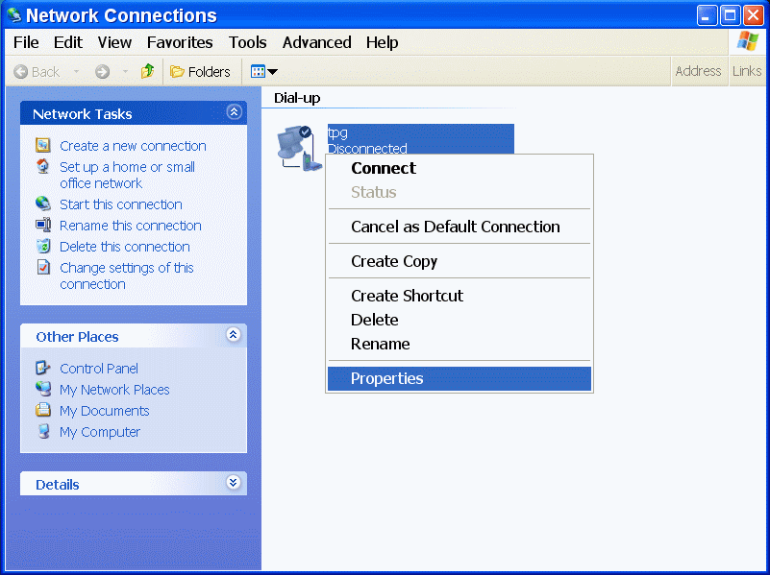Open the Help menu

click(382, 42)
